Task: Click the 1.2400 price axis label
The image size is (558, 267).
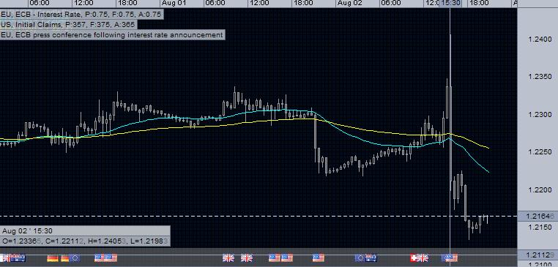Action: pyautogui.click(x=540, y=39)
